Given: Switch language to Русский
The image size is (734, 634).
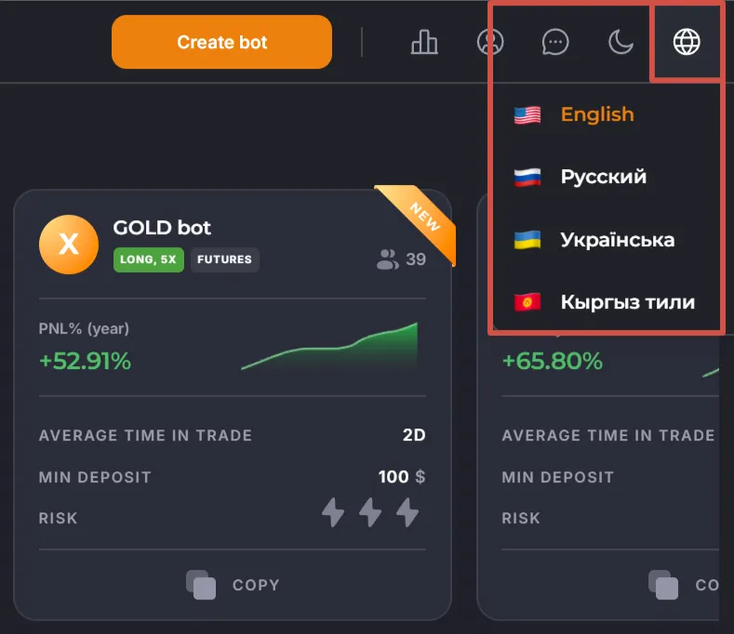Looking at the screenshot, I should (x=603, y=177).
